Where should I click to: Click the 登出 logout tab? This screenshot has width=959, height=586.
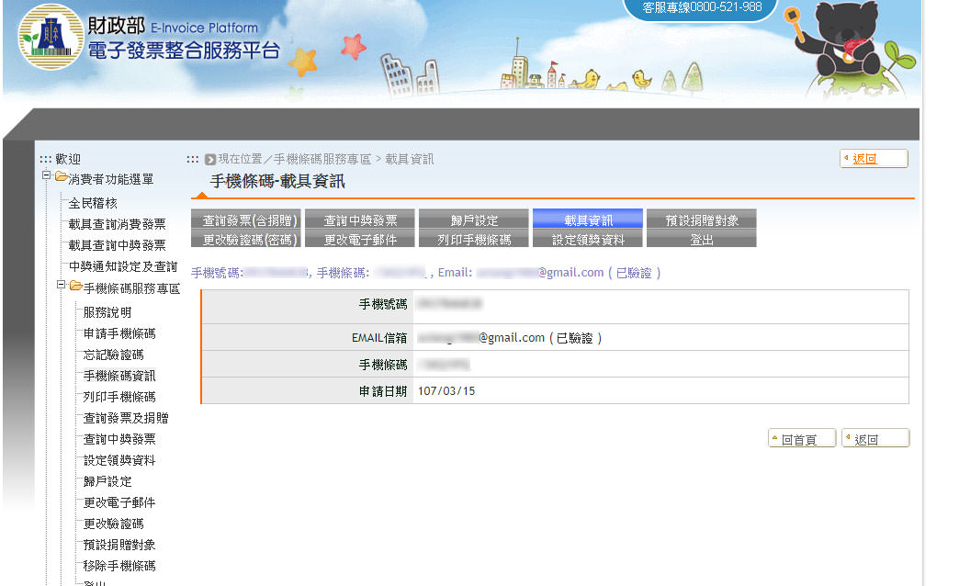point(701,240)
